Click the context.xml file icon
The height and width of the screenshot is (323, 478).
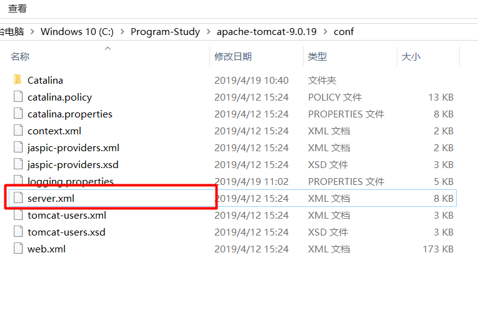pyautogui.click(x=18, y=130)
